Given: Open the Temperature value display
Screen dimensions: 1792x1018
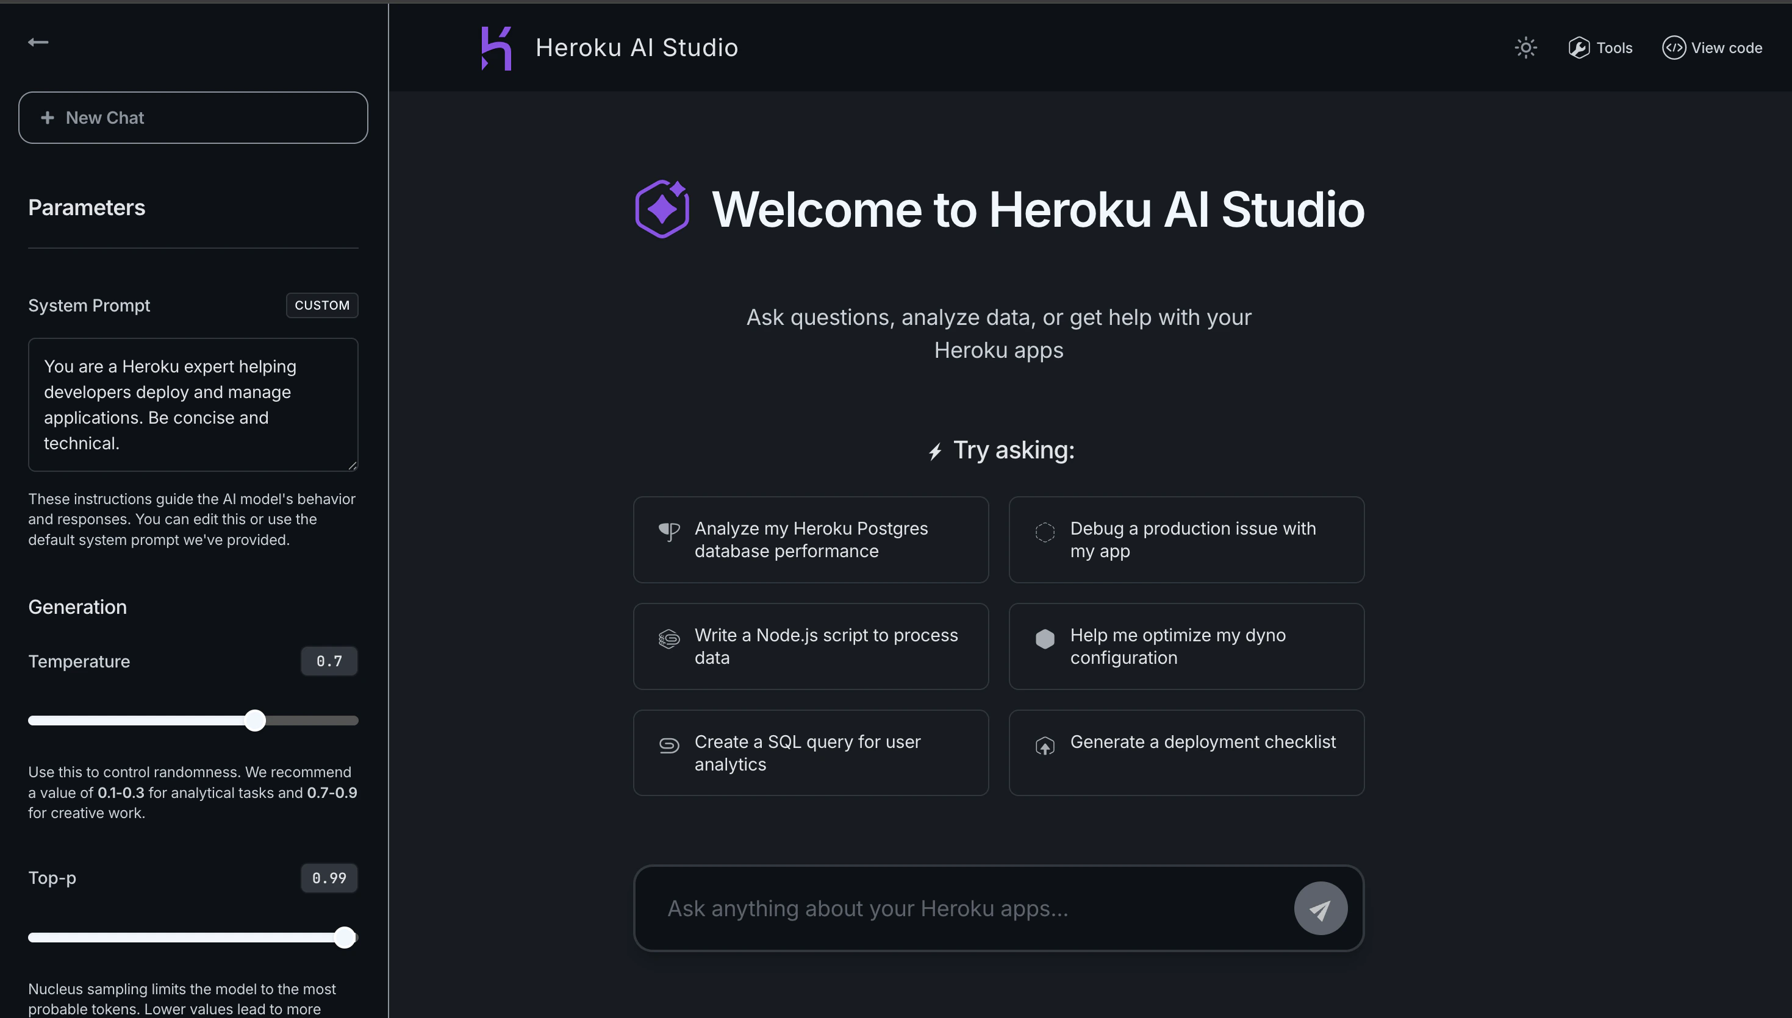Looking at the screenshot, I should (x=329, y=660).
